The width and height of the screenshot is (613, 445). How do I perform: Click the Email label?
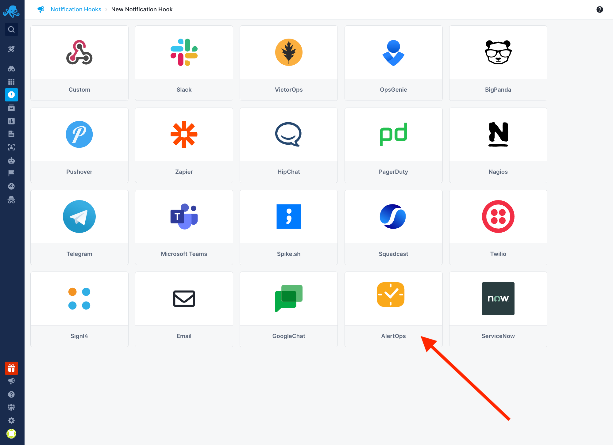(x=184, y=336)
